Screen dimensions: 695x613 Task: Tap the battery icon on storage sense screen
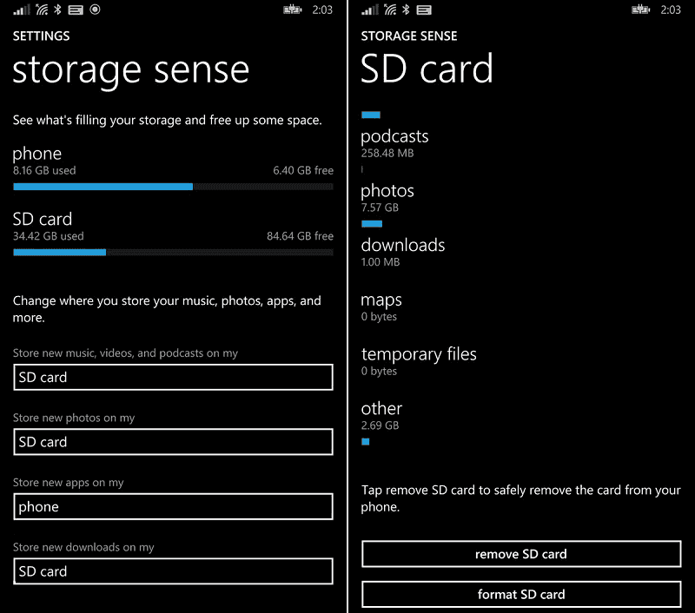click(293, 10)
